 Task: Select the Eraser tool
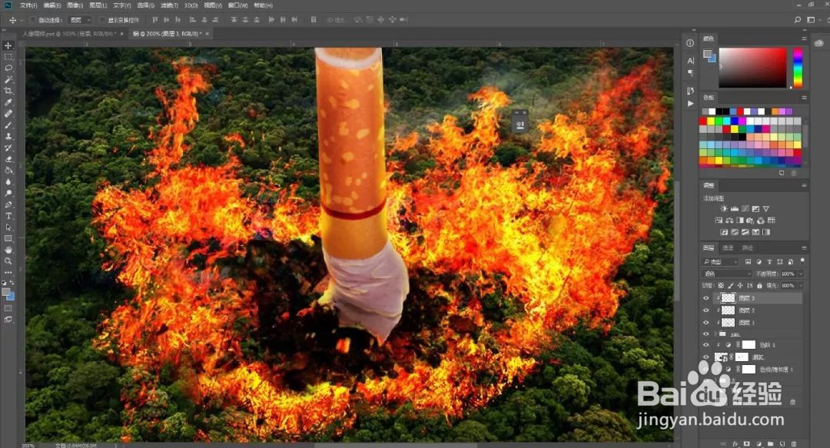[x=8, y=159]
